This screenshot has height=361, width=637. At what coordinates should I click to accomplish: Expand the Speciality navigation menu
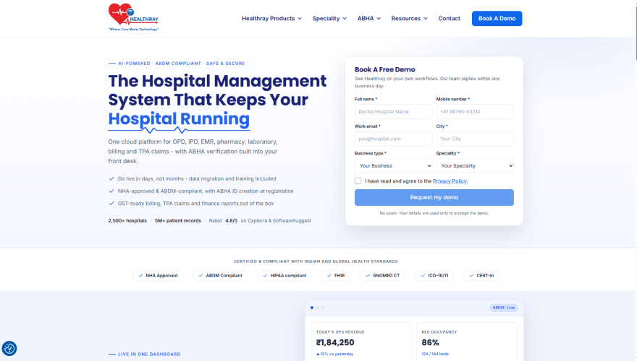click(x=329, y=18)
